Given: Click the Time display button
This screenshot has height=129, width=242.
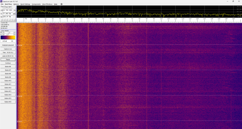Looking at the screenshot, I should [x=8, y=53].
